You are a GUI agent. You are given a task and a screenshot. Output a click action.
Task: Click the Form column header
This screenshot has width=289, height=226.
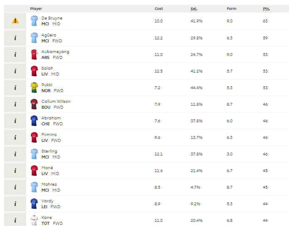(232, 9)
